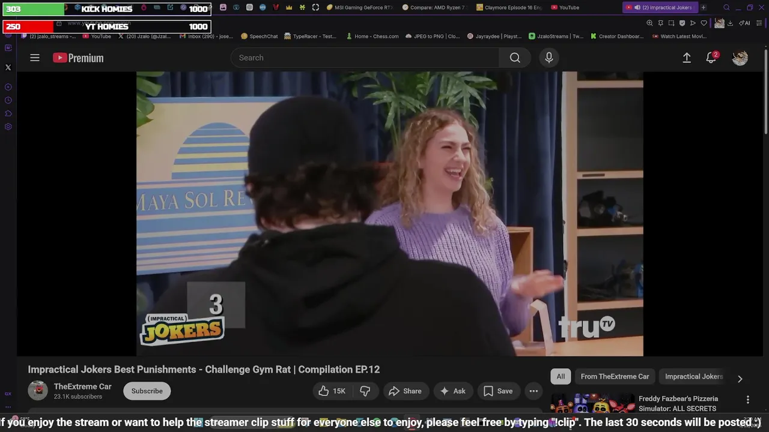Open Watch Latest Movies bookmark
The height and width of the screenshot is (432, 769).
(679, 36)
